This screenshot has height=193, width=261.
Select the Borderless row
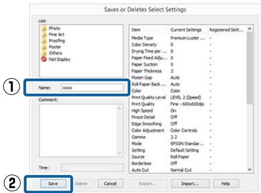click(188, 163)
